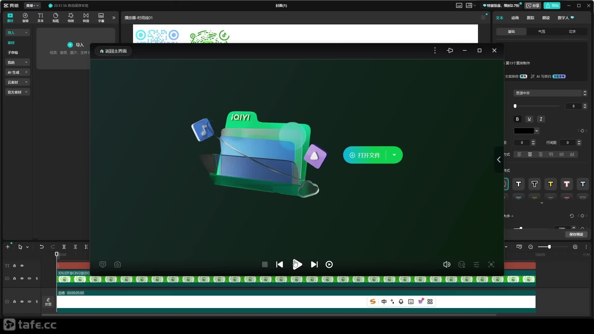Open the text color dropdown arrow
The height and width of the screenshot is (334, 594).
point(537,131)
